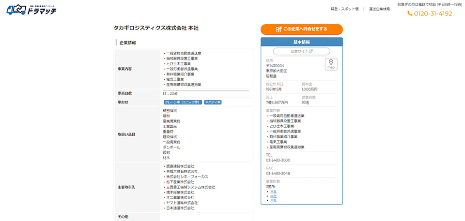Click the その他 row label
The height and width of the screenshot is (221, 465).
pos(123,217)
